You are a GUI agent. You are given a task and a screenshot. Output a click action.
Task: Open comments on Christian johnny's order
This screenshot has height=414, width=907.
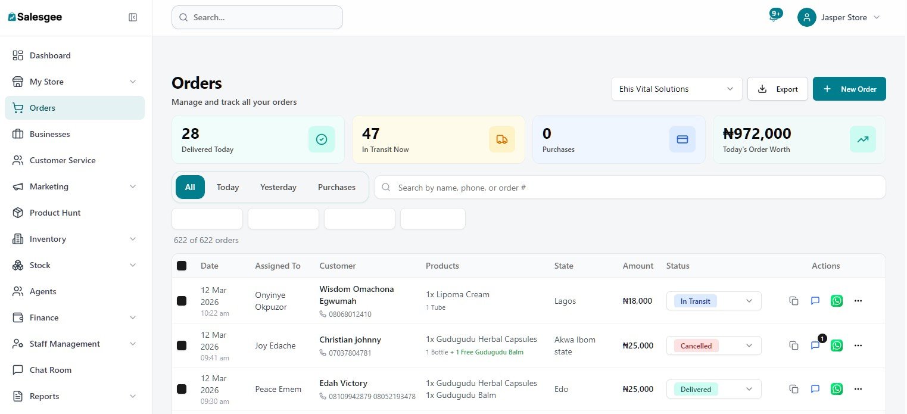pos(815,345)
